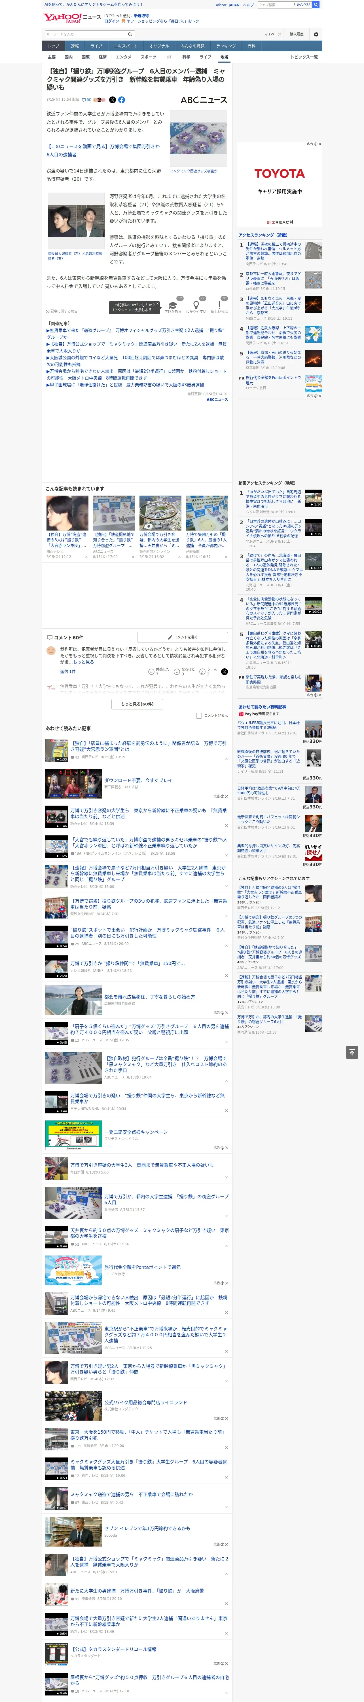React with the わかりやすい lightbulb icon
This screenshot has height=1702, width=364.
point(196,306)
